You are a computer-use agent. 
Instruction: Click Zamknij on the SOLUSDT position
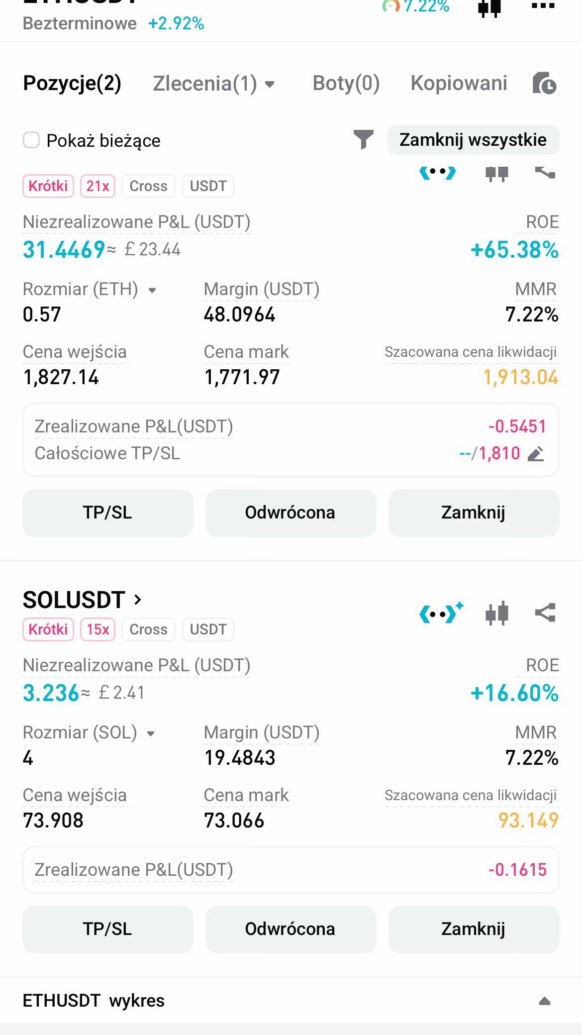pyautogui.click(x=474, y=929)
